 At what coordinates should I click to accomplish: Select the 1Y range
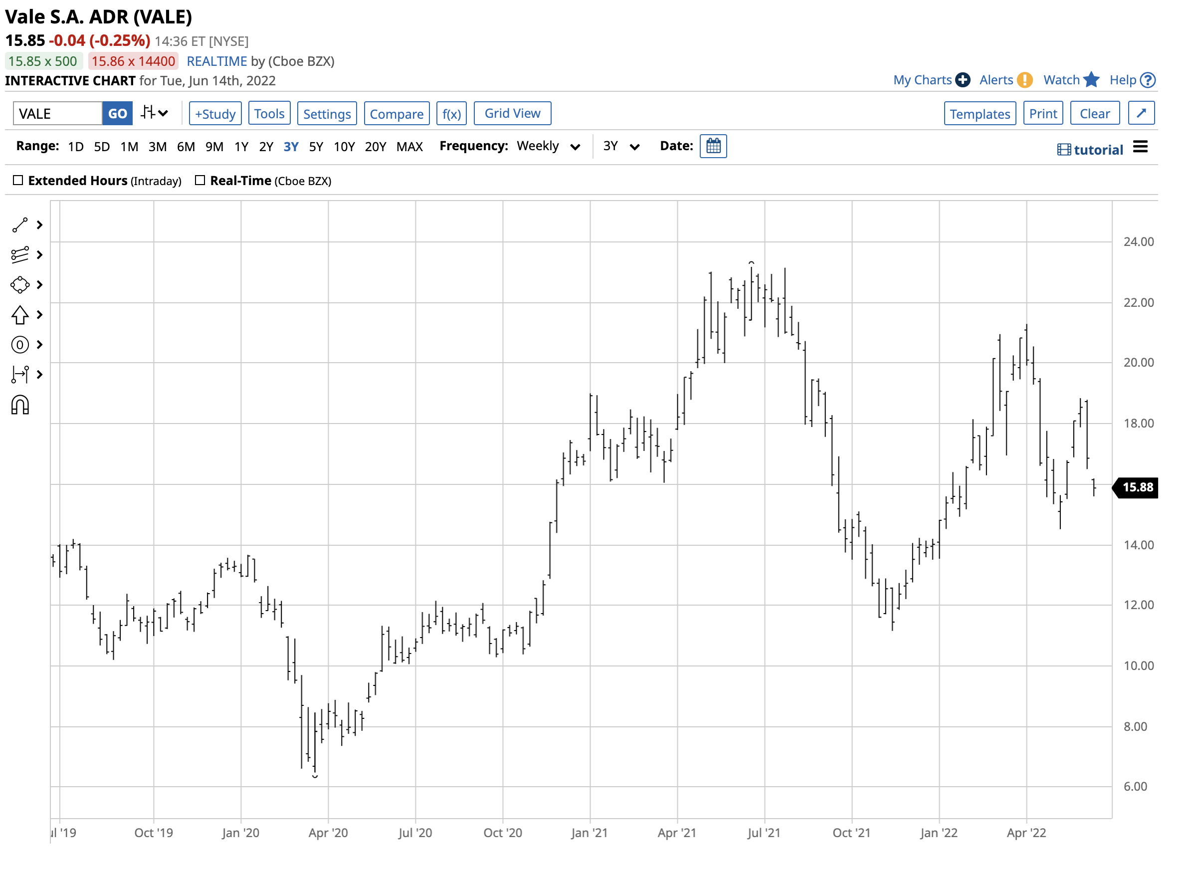tap(241, 147)
